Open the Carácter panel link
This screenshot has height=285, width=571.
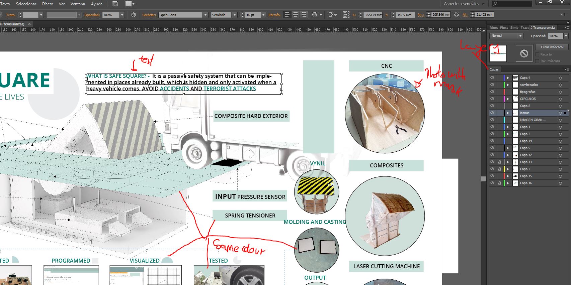click(x=149, y=15)
